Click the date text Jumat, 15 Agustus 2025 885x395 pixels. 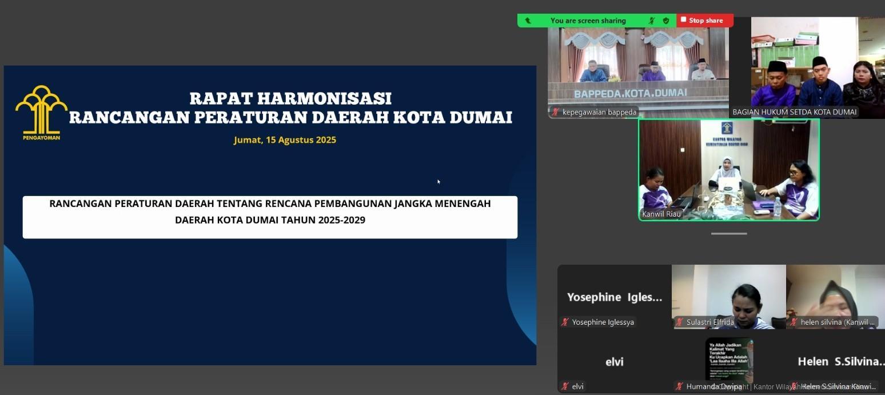[285, 140]
